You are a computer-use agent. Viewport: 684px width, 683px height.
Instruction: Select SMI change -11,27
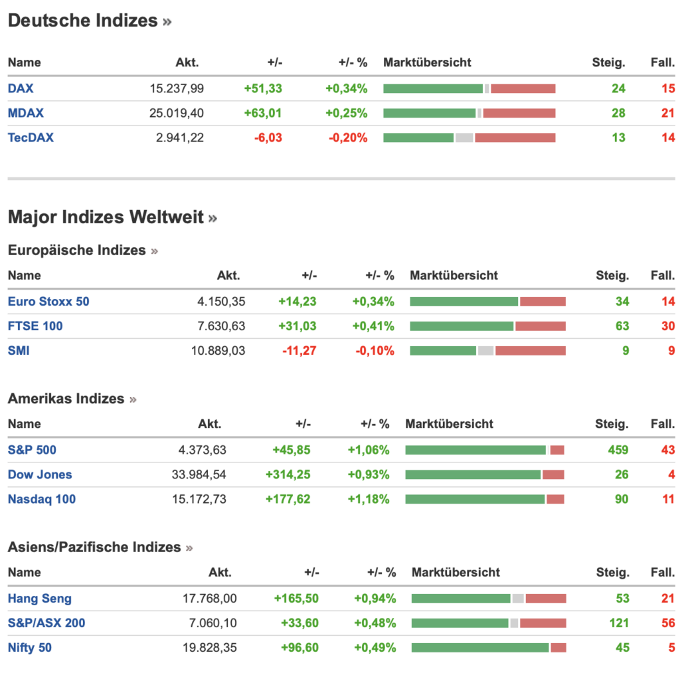click(x=299, y=350)
